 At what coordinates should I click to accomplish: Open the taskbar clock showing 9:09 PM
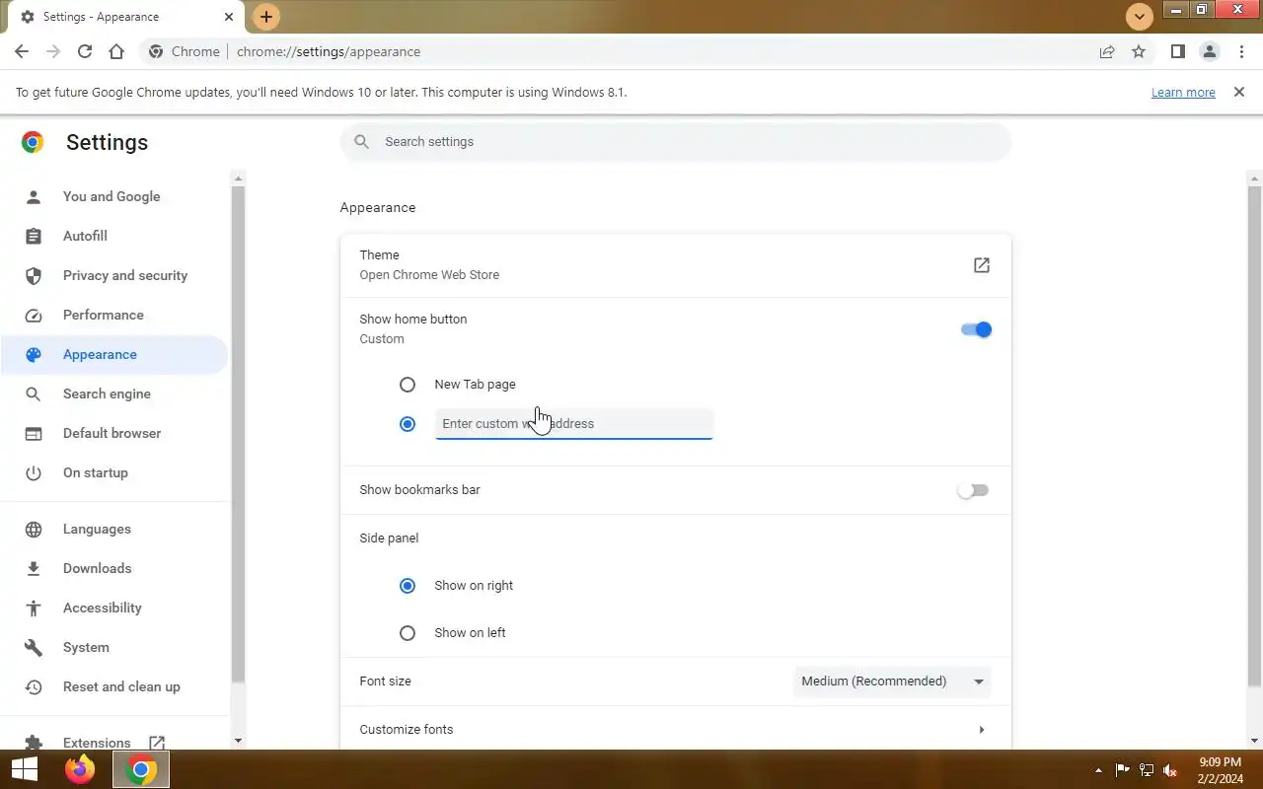[x=1220, y=770]
